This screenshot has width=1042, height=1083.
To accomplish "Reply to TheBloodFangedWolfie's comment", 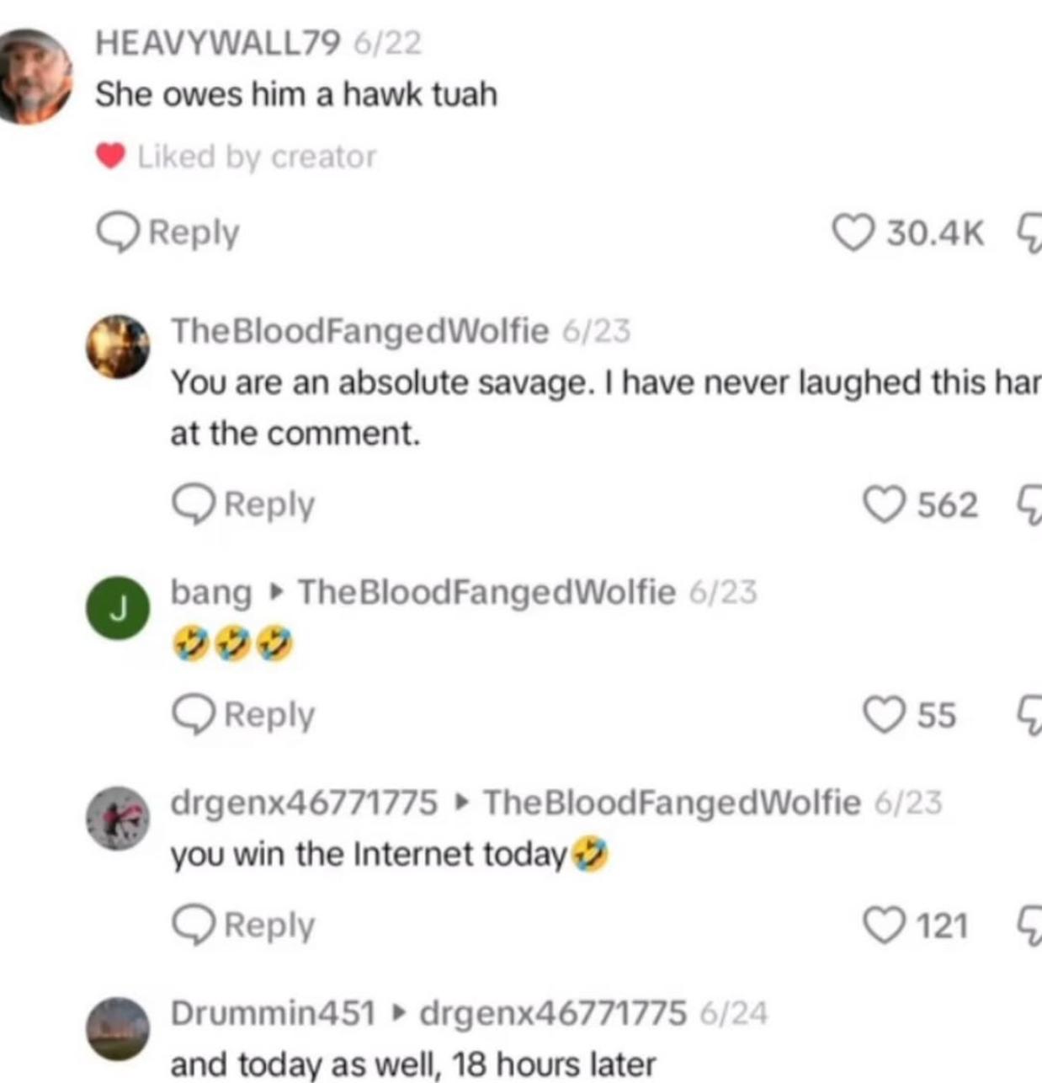I will point(243,504).
